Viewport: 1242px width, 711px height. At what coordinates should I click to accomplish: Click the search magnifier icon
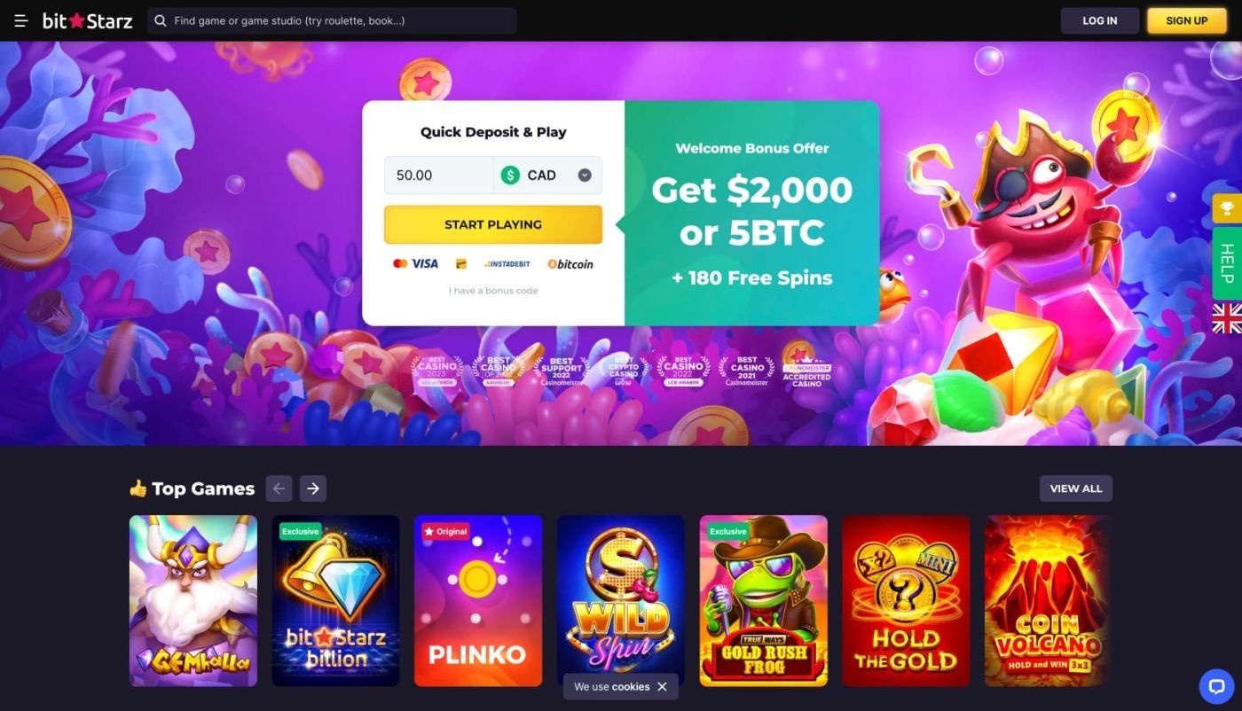pyautogui.click(x=160, y=20)
